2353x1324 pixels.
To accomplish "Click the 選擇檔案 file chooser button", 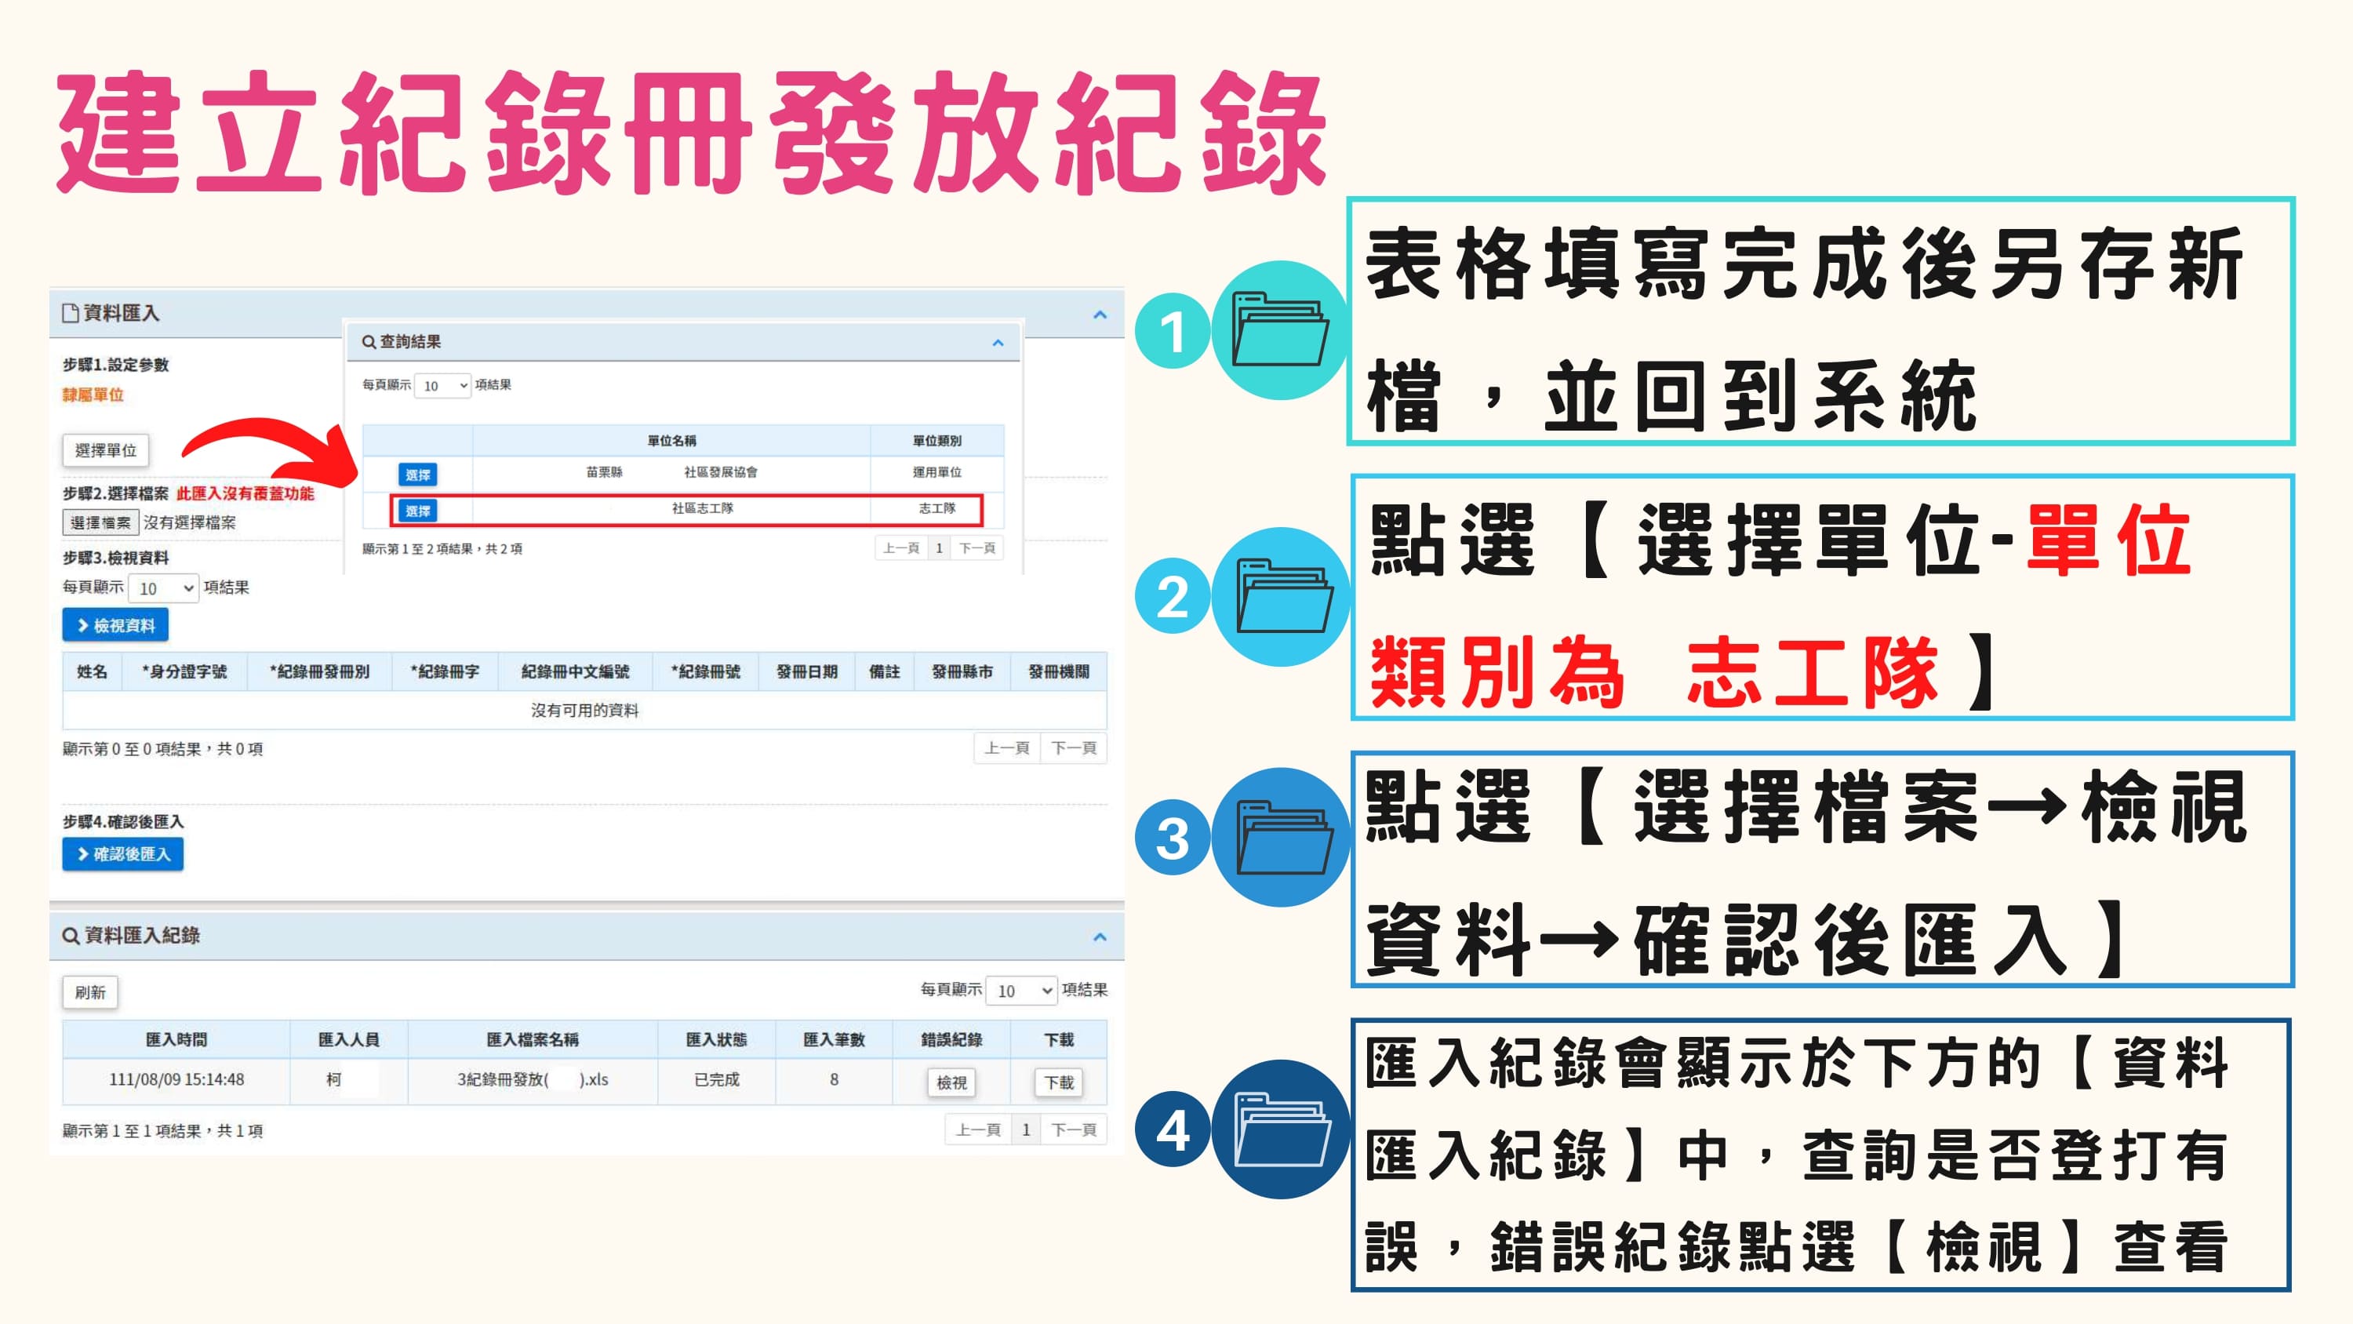I will [x=100, y=522].
